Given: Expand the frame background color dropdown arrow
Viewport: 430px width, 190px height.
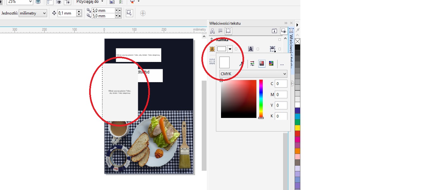Looking at the screenshot, I should tap(230, 49).
